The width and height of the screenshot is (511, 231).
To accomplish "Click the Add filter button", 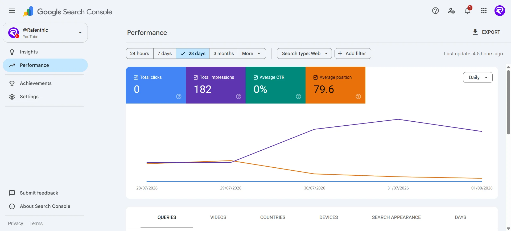I will (x=353, y=53).
